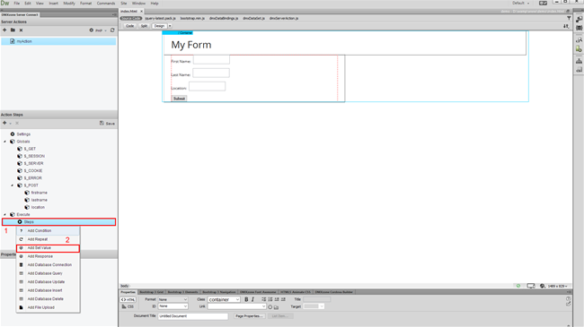The width and height of the screenshot is (584, 327).
Task: Click the plus icon to add action step
Action: pos(4,123)
